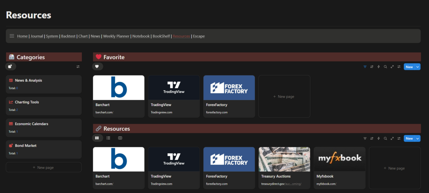Select the highlighted Resources navigation link
Screen dimensions: 429x193
coord(181,36)
